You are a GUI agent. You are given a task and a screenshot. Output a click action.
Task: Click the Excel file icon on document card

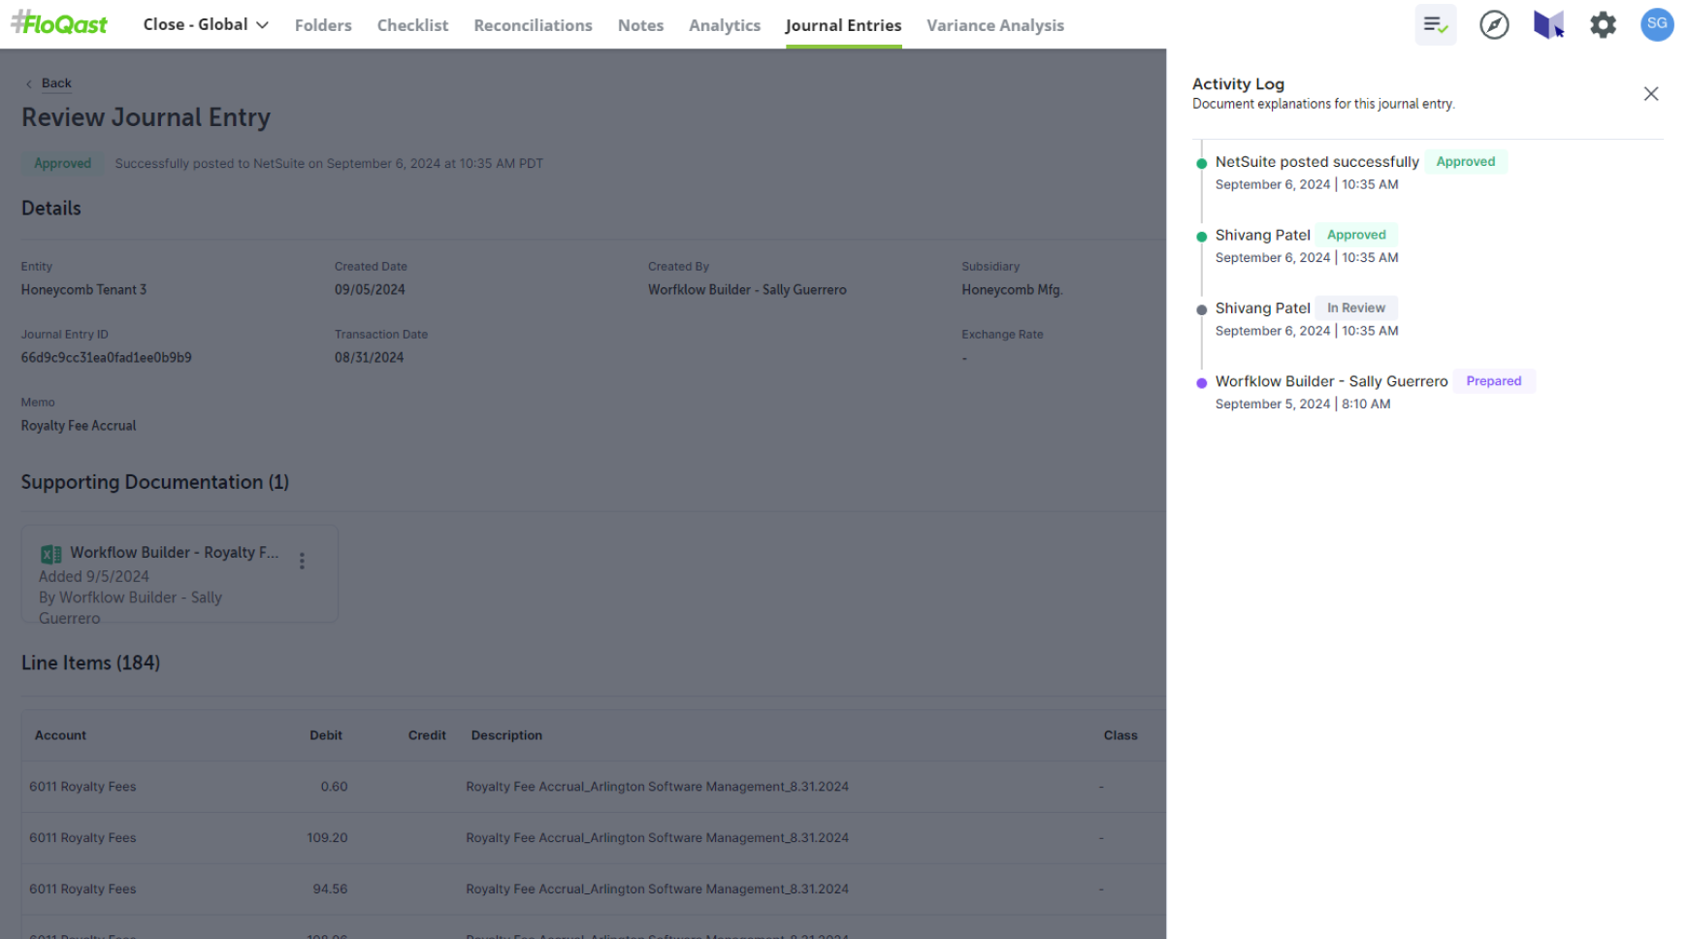tap(50, 554)
